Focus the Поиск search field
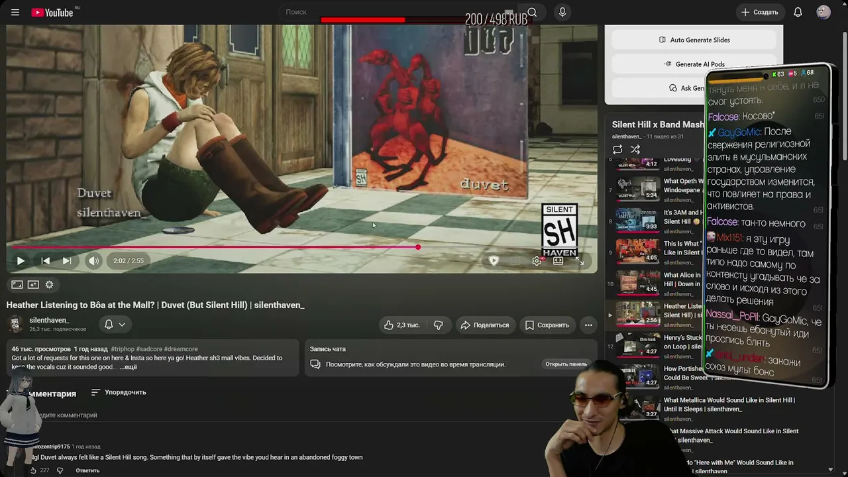The width and height of the screenshot is (848, 477). pyautogui.click(x=397, y=12)
